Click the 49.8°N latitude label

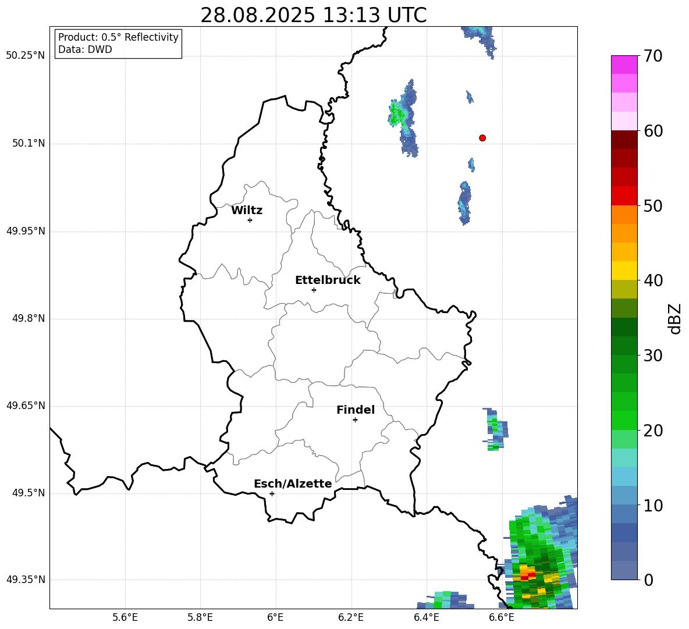coord(29,318)
